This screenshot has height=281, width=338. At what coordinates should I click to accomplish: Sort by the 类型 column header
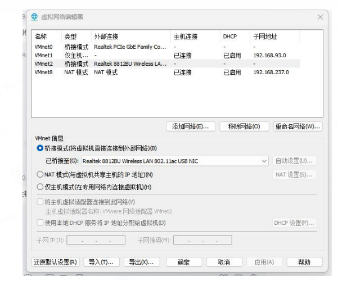pyautogui.click(x=76, y=37)
